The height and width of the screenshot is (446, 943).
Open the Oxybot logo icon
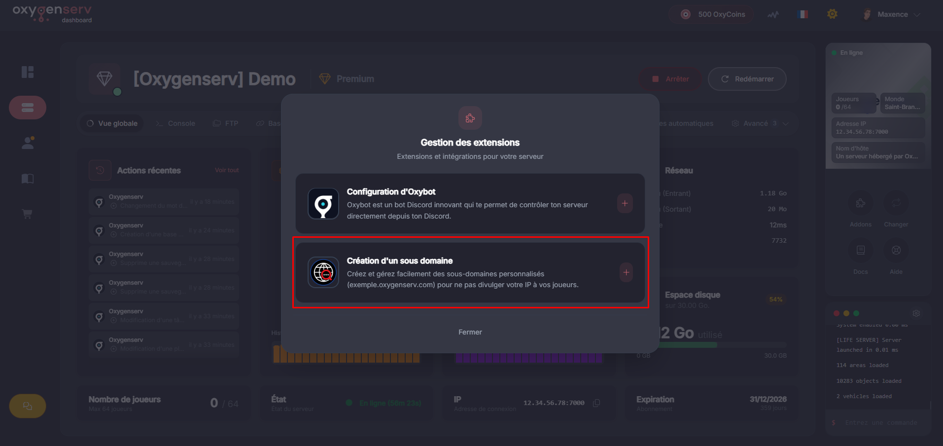tap(323, 203)
